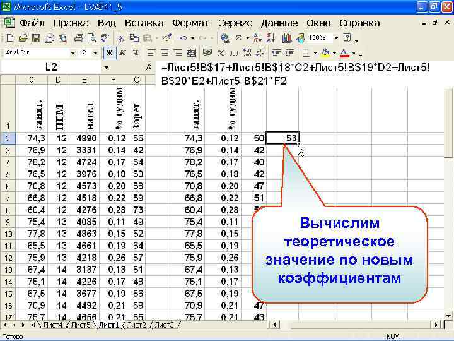This screenshot has height=341, width=454.
Task: Copy selection with the Copy icon
Action: coord(134,38)
